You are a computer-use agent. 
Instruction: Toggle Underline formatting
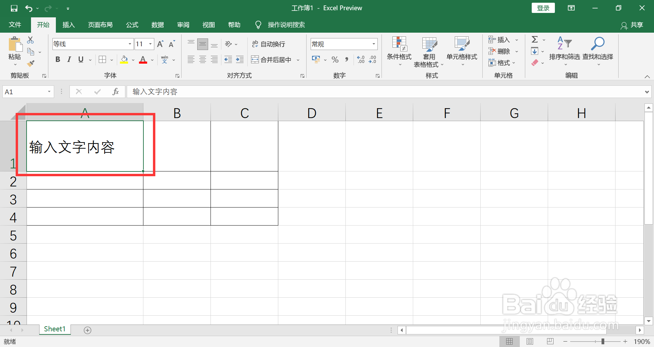81,60
